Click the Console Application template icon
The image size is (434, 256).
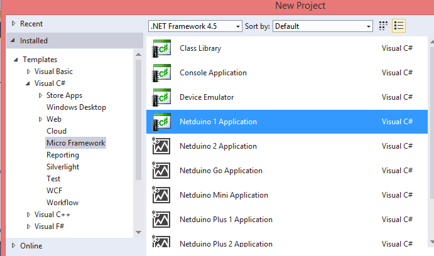click(x=161, y=73)
